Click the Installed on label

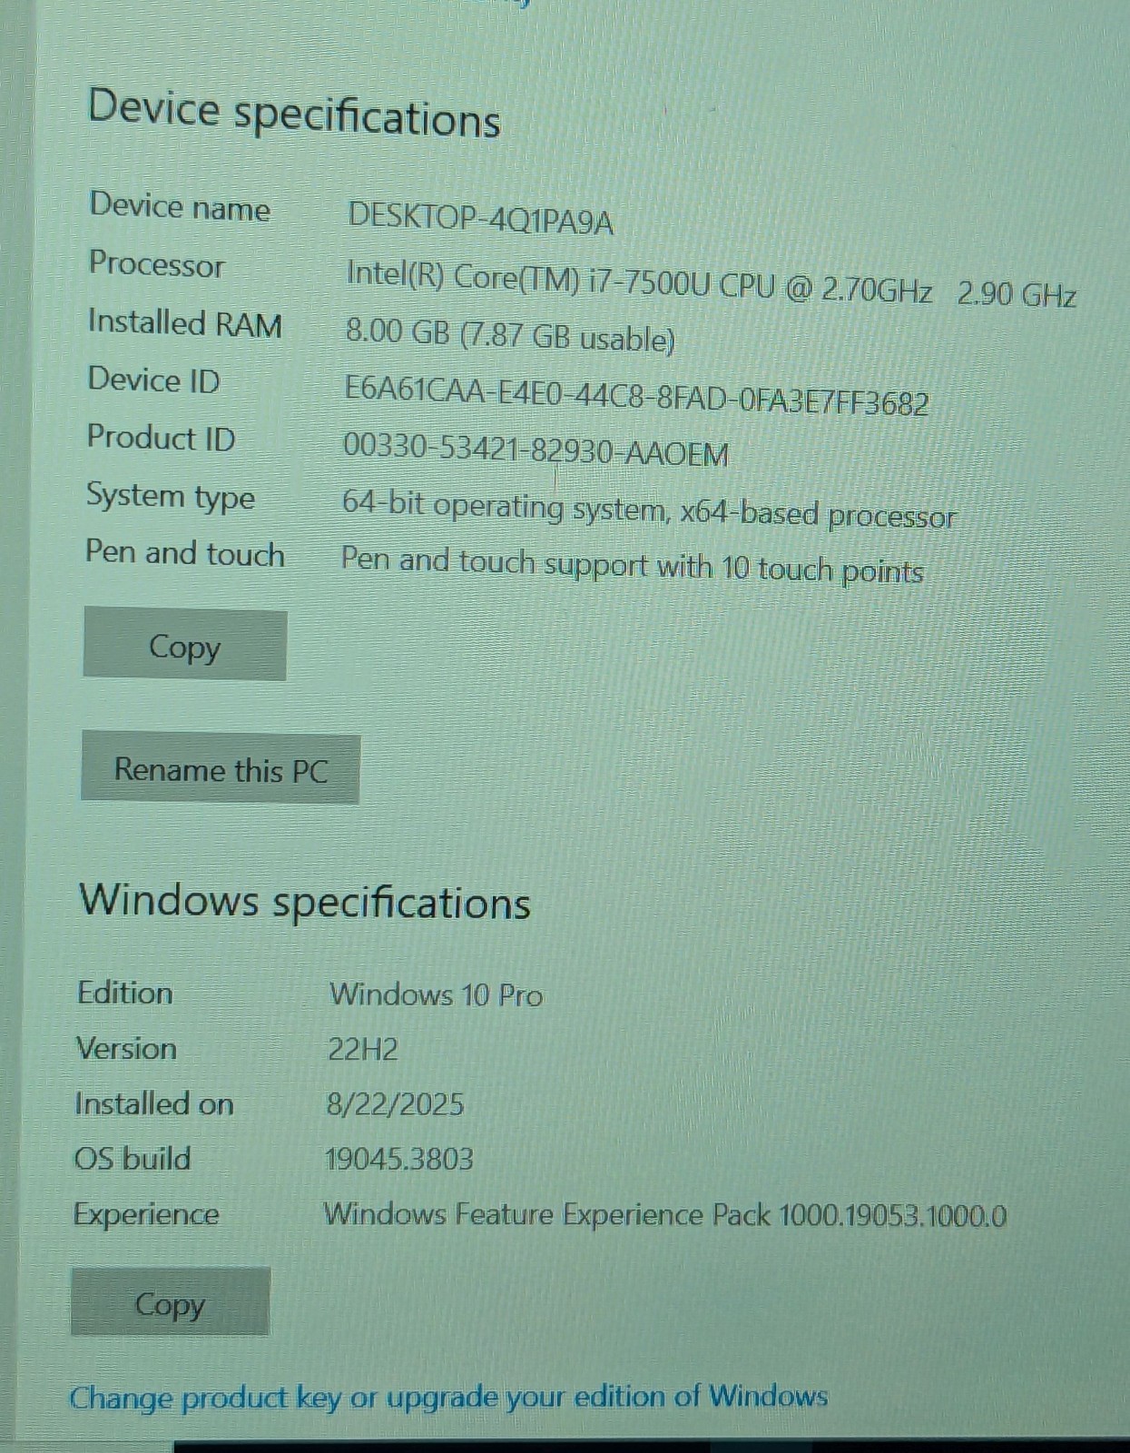[x=154, y=1103]
